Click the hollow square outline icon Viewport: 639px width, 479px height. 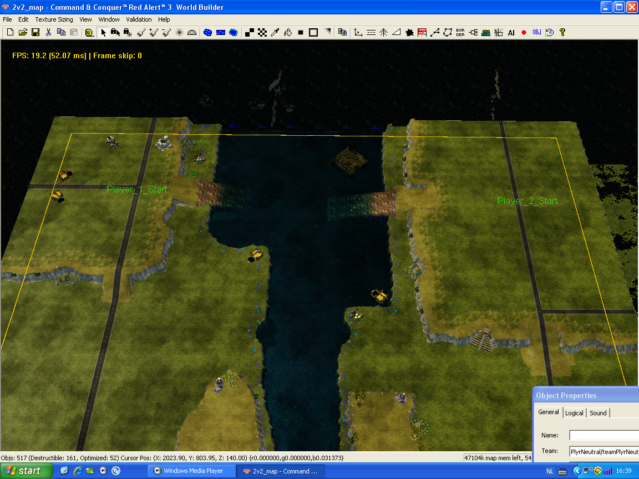(x=313, y=32)
